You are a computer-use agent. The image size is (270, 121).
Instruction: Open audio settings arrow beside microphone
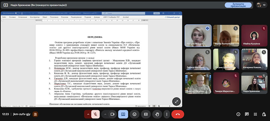coord(88,114)
